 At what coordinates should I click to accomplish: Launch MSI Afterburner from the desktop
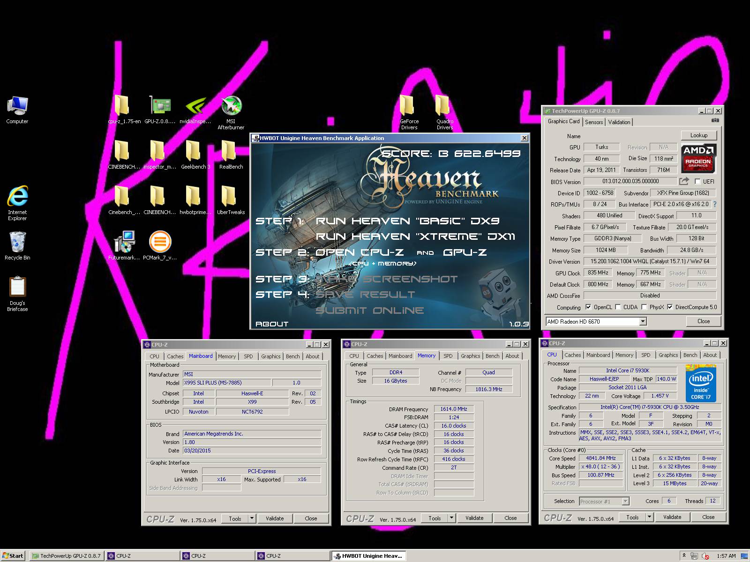click(231, 113)
